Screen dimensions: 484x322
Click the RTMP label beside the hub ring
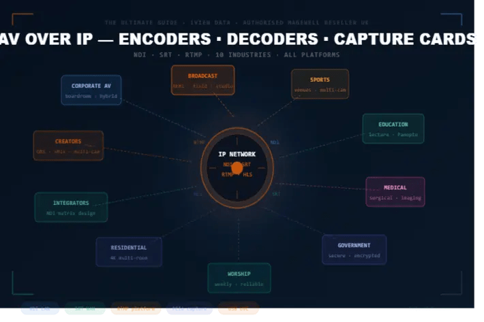[x=199, y=142]
